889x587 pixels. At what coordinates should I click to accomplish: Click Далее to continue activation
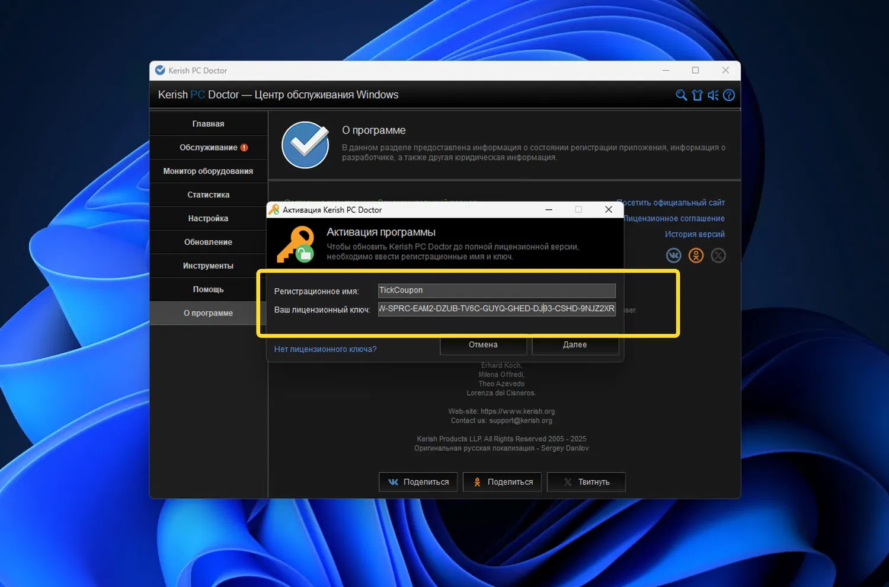pos(575,345)
